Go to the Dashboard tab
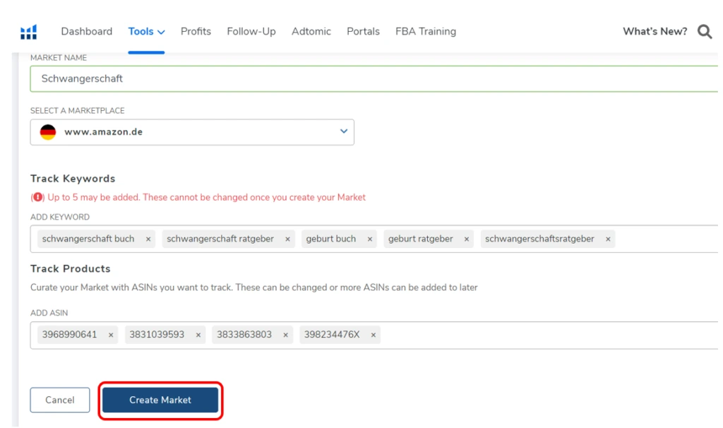 [x=86, y=32]
